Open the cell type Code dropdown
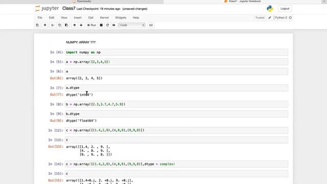 132,25
